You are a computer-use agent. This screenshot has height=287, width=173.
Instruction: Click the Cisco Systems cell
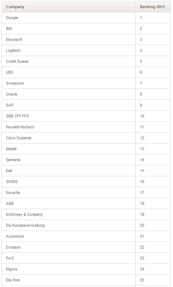coord(69,138)
